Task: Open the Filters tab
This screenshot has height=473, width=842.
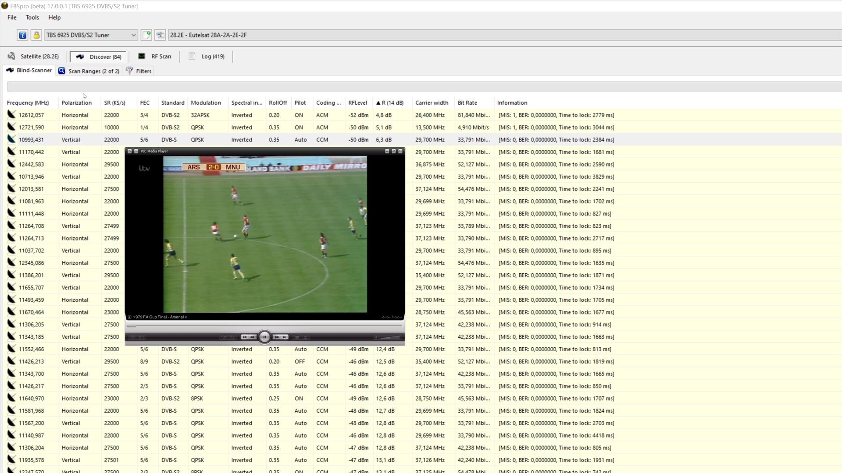Action: [139, 71]
